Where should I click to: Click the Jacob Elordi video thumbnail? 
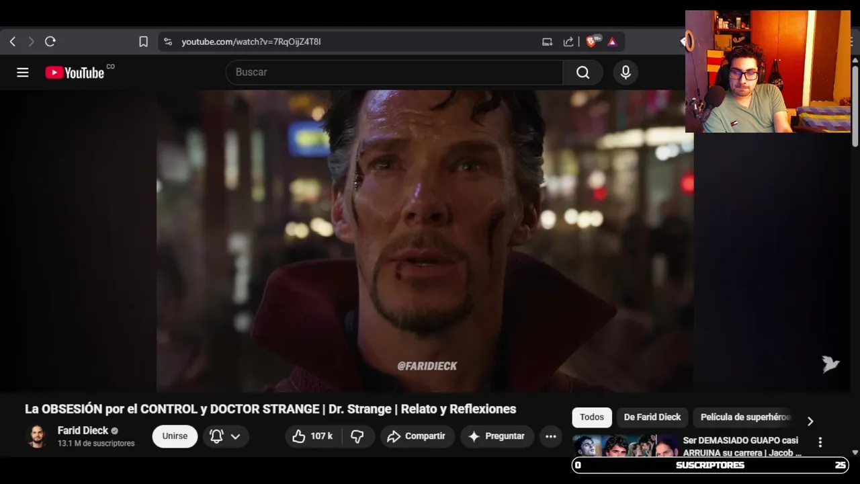(x=625, y=446)
